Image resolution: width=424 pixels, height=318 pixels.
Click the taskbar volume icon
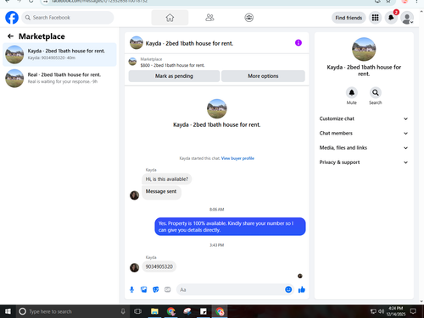coord(381,311)
